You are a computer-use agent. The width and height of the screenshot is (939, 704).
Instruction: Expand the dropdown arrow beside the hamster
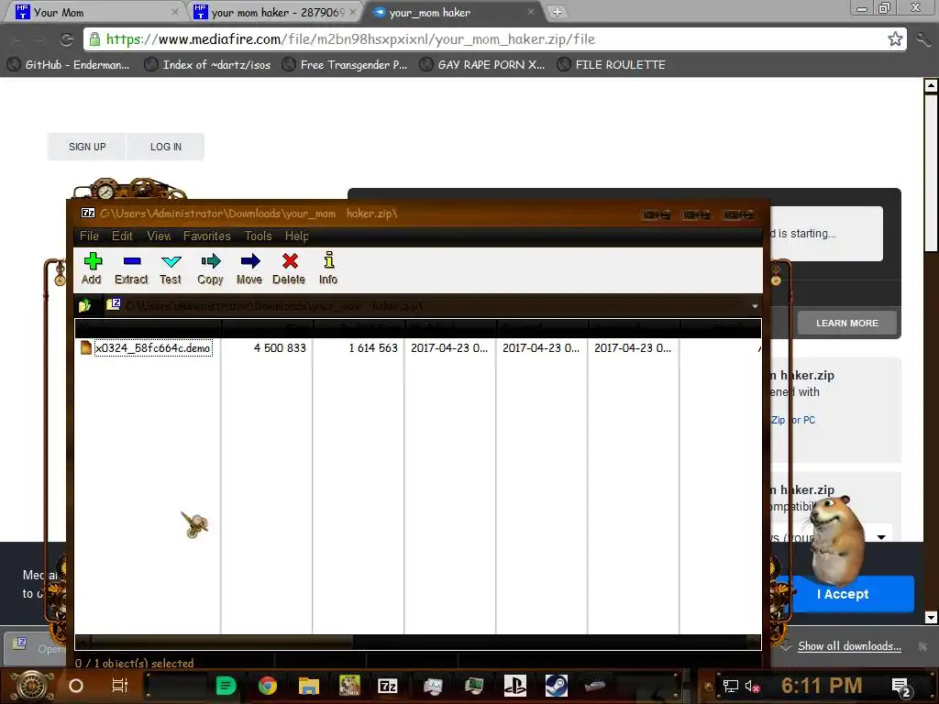click(881, 537)
